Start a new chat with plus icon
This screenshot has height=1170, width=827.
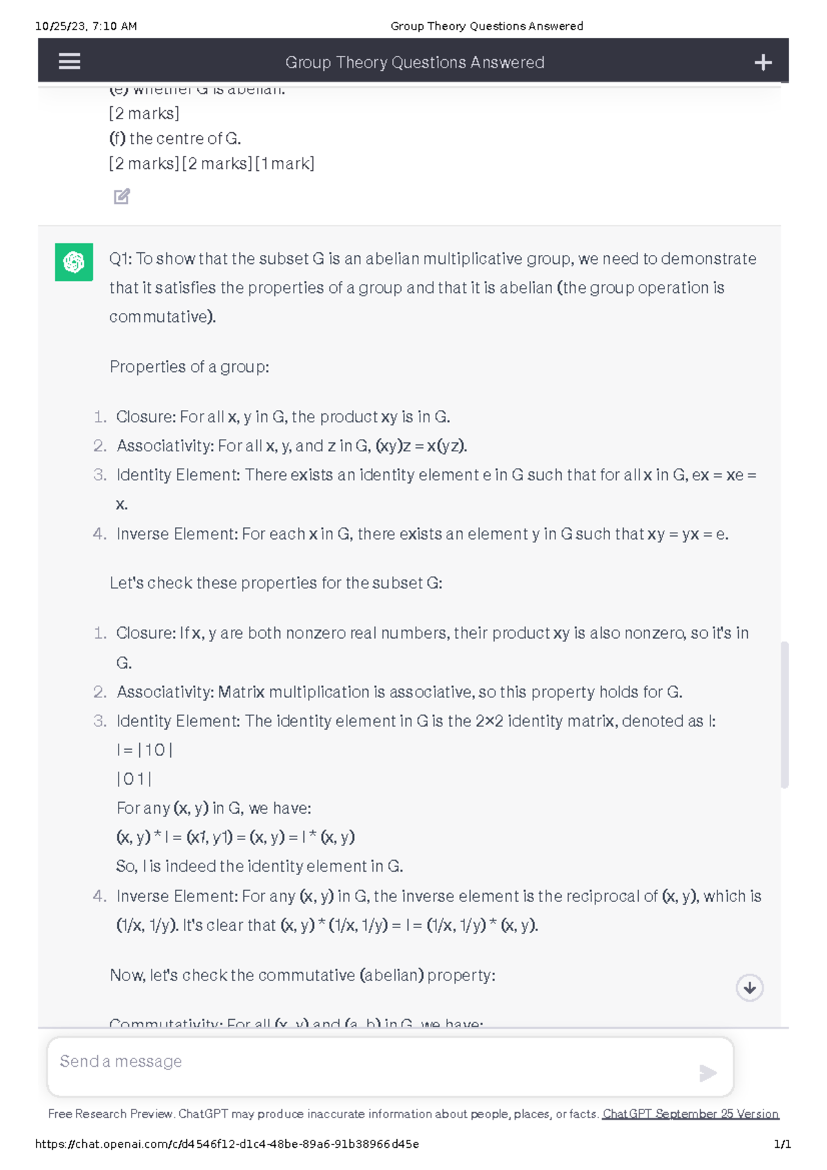pos(763,63)
